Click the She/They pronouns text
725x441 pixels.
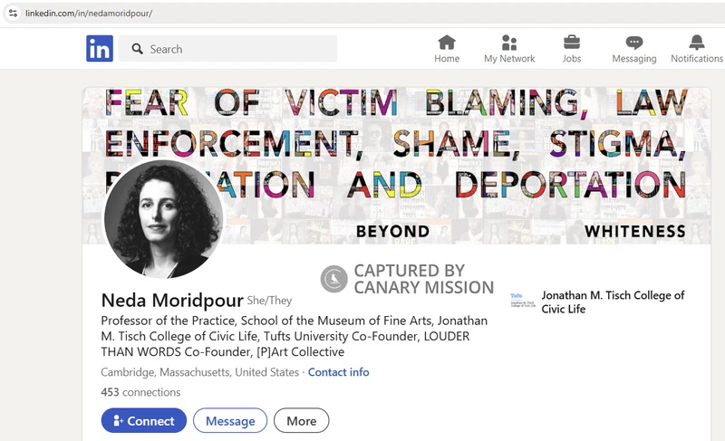tap(269, 301)
